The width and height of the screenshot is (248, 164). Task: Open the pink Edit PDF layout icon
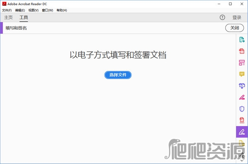pos(242,63)
